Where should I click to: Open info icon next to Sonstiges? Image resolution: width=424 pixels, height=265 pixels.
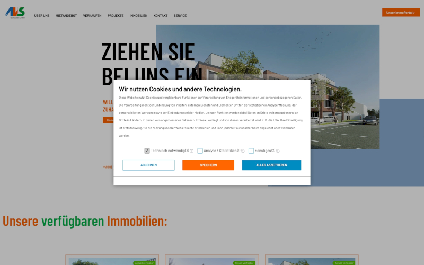tap(278, 151)
